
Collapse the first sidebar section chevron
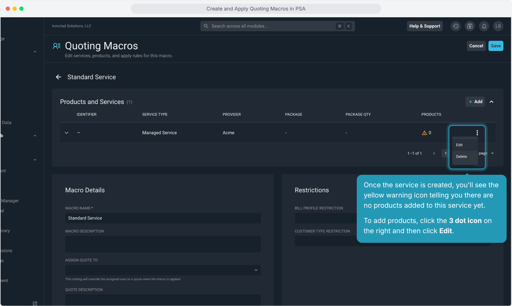[35, 52]
